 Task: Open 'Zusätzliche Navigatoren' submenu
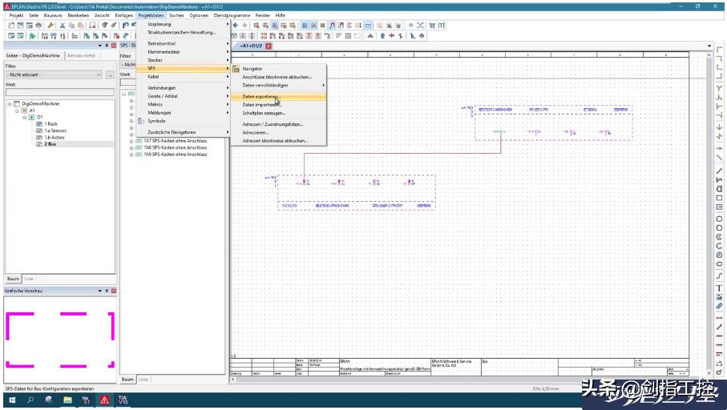183,132
